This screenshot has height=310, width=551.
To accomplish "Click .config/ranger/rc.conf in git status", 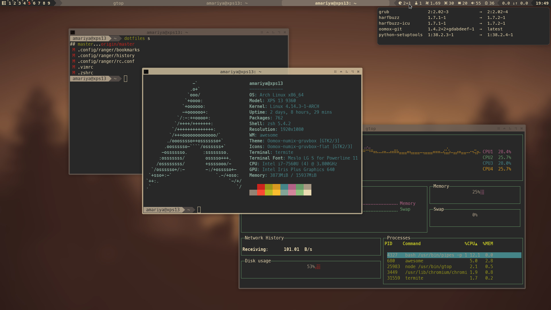I will 106,61.
